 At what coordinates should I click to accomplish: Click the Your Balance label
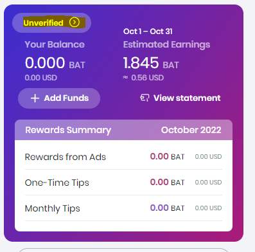click(55, 44)
